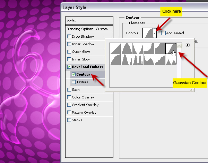
Task: Select Blending Options: Custom
Action: tap(87, 29)
